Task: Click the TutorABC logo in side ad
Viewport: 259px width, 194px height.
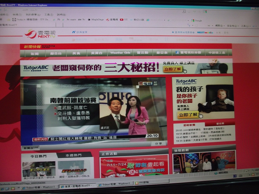Action: click(x=186, y=81)
